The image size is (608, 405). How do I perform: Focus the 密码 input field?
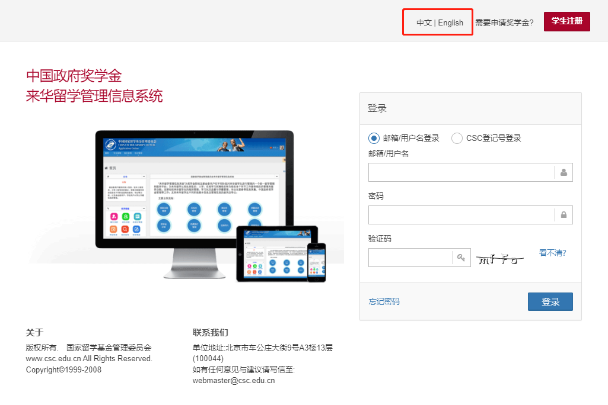click(461, 215)
